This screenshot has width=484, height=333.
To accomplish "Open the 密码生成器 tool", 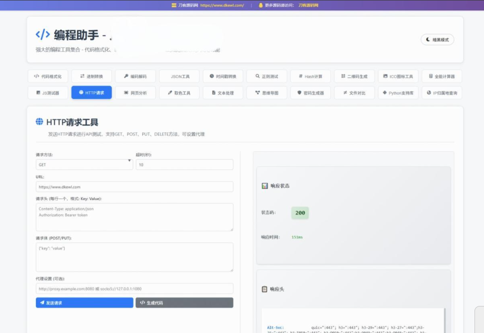I will [x=310, y=92].
